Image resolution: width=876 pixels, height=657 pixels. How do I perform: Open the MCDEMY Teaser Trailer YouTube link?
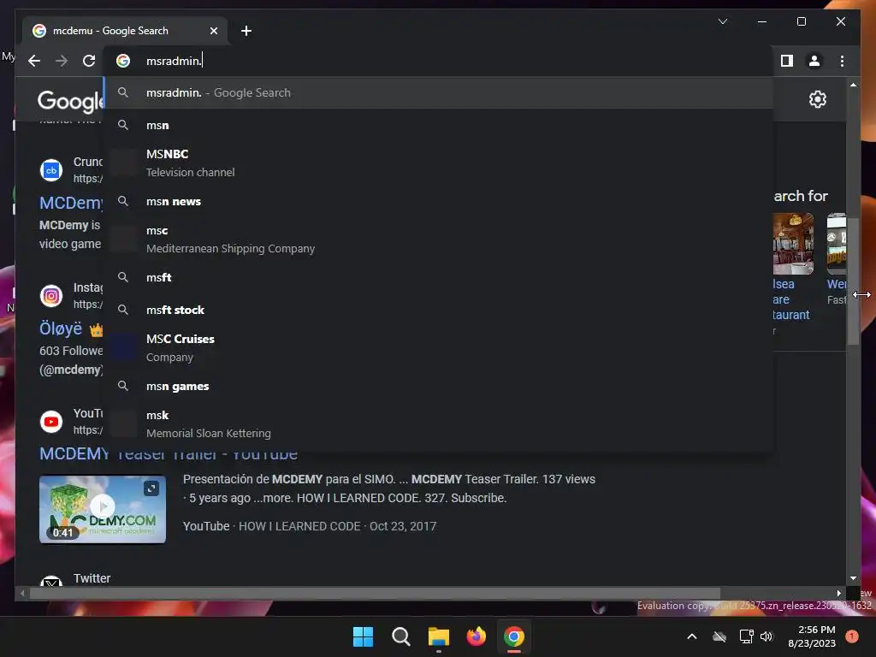click(169, 453)
